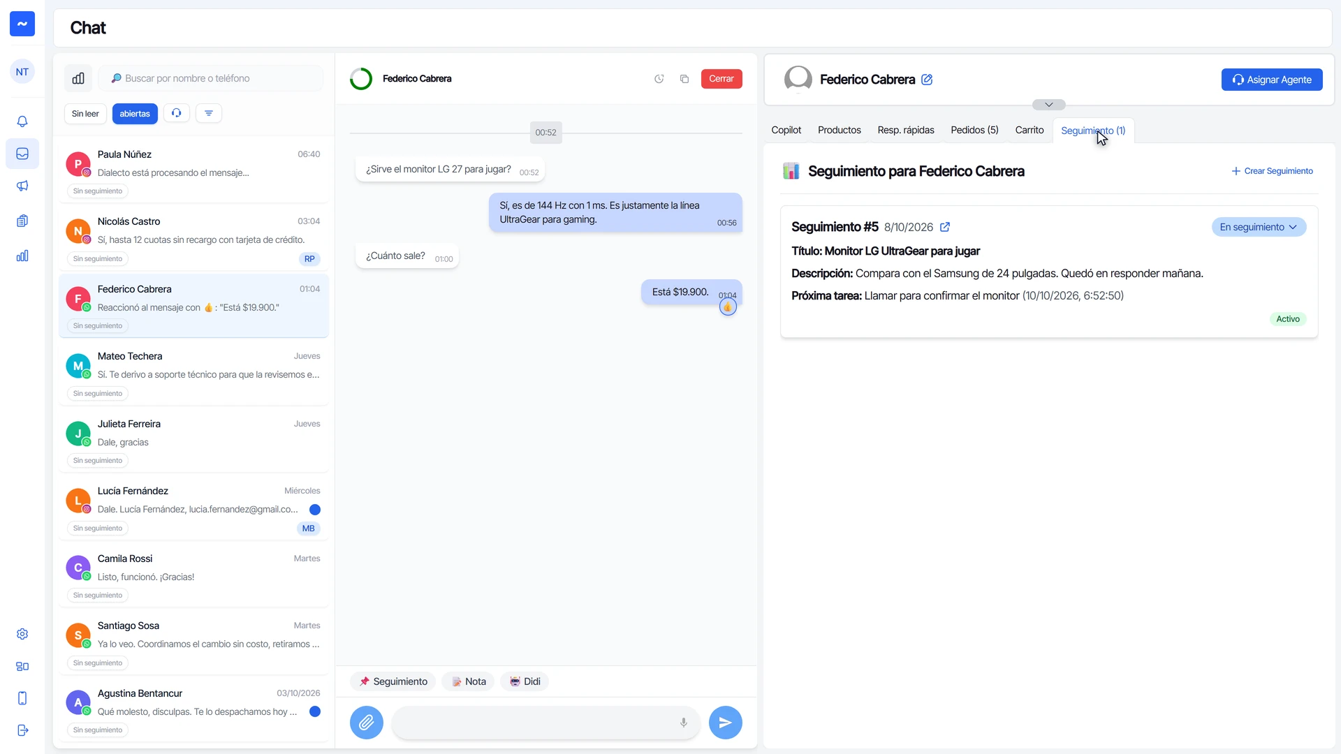This screenshot has width=1341, height=754.
Task: Open settings gear in left sidebar
Action: (x=22, y=634)
